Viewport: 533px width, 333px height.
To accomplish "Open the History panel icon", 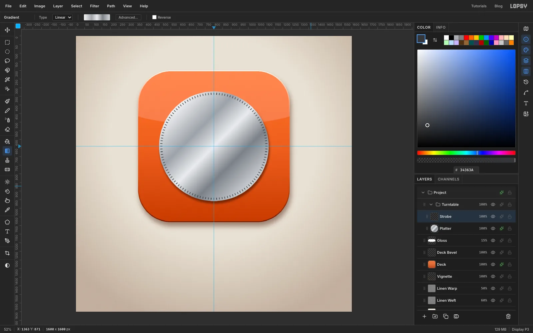I will point(526,82).
